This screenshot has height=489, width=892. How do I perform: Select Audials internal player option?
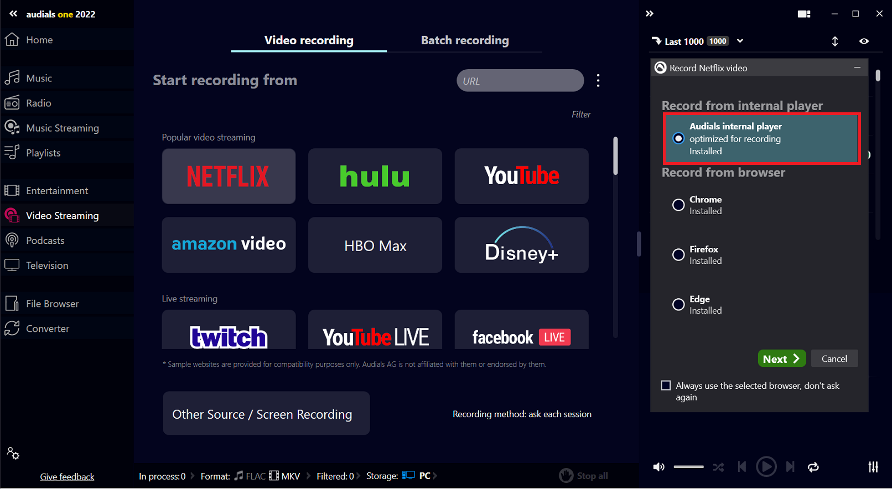(761, 138)
